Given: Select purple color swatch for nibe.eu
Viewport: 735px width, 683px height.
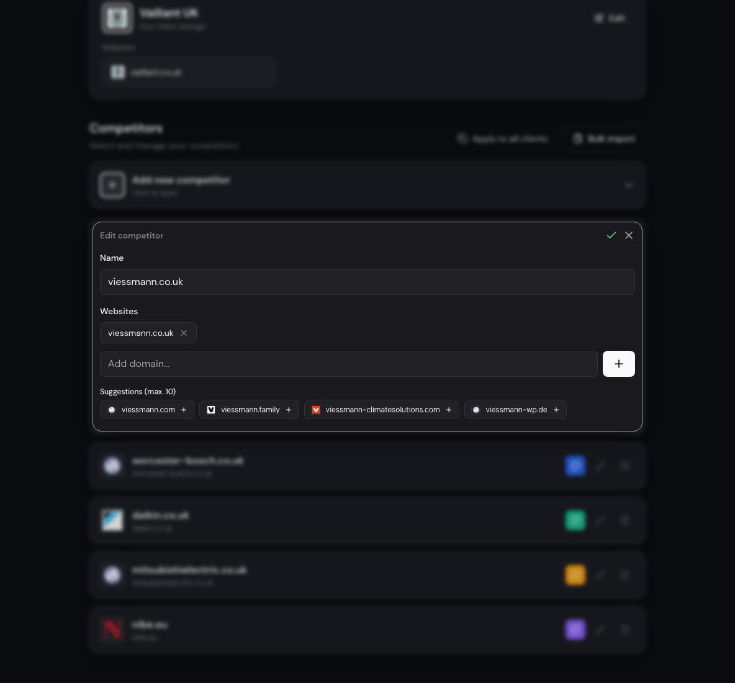Looking at the screenshot, I should [x=575, y=630].
